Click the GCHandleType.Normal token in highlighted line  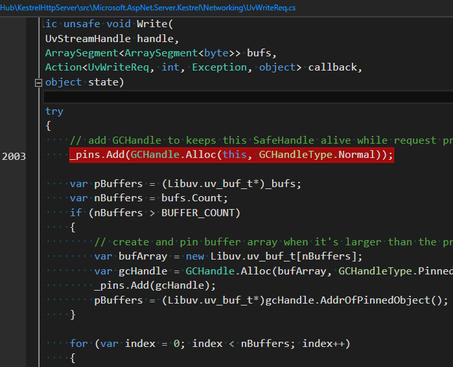tap(317, 155)
